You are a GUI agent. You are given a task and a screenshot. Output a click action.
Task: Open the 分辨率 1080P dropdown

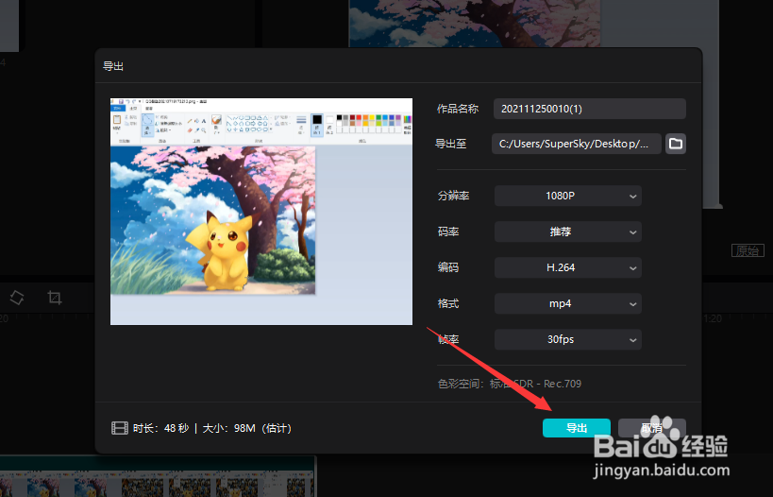568,196
